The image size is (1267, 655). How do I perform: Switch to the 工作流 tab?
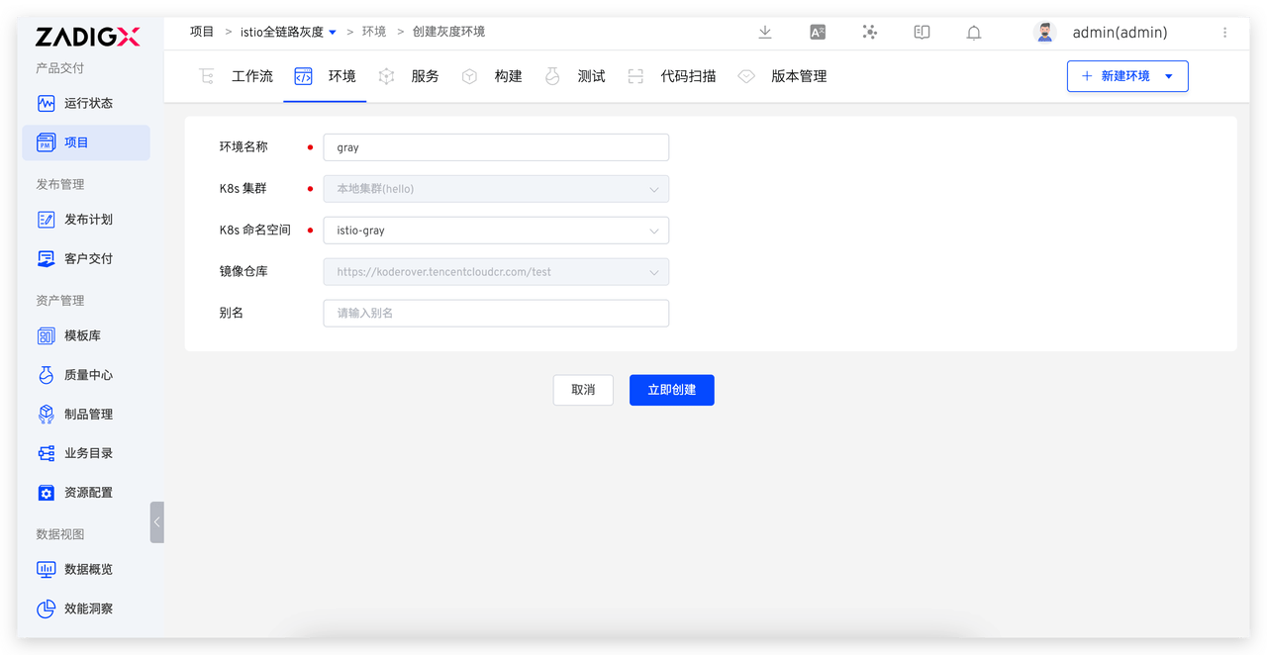click(238, 76)
